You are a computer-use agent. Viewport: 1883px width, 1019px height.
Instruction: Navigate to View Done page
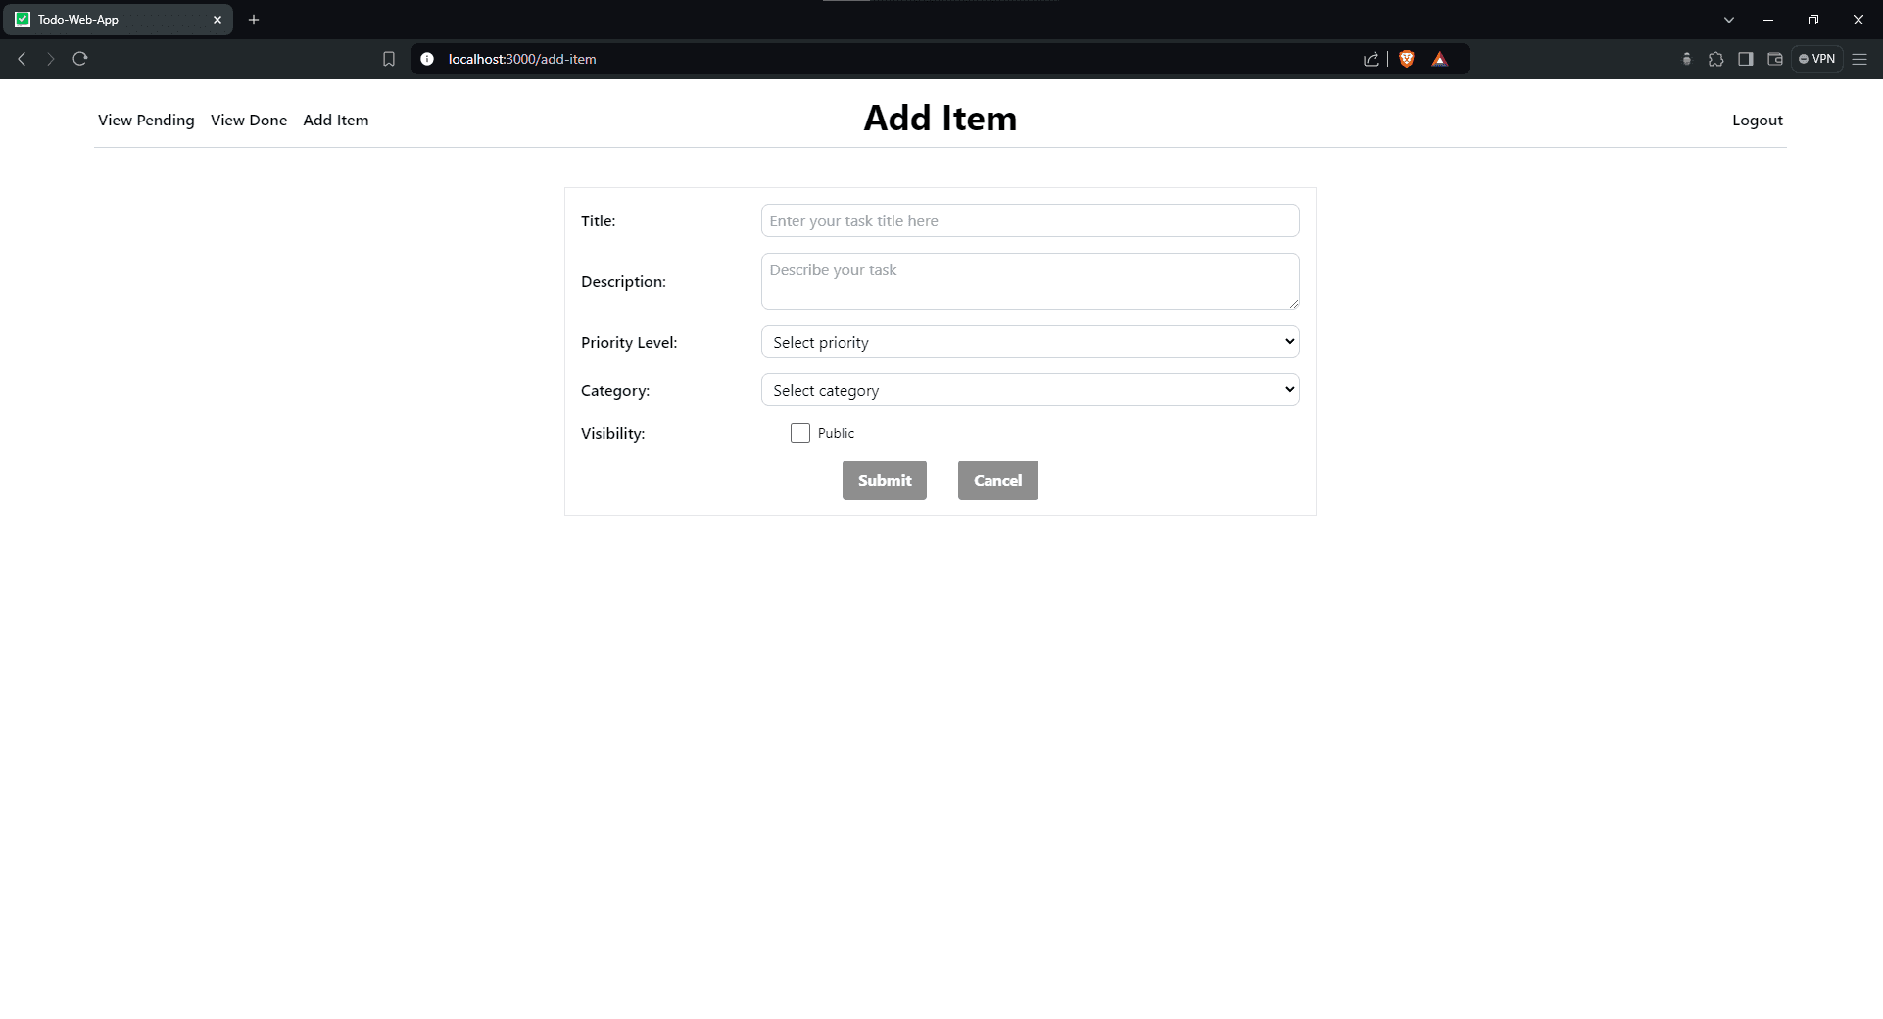point(249,121)
